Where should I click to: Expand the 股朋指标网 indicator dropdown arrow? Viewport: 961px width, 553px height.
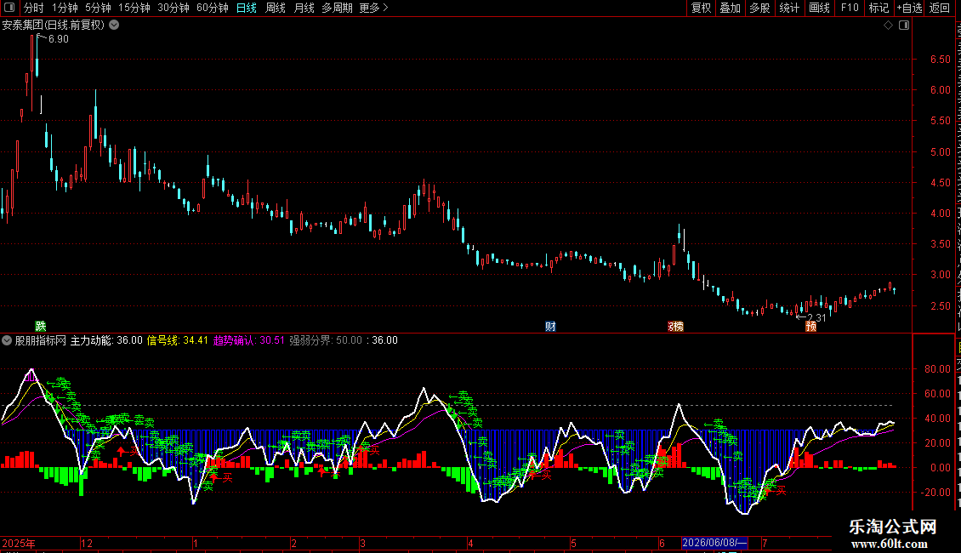7,340
